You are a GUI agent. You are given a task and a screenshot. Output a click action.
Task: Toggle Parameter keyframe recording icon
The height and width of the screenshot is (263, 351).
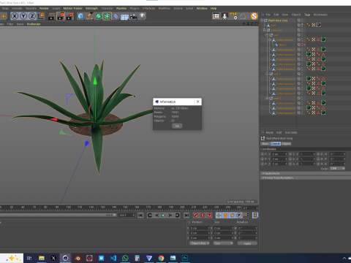tap(239, 216)
